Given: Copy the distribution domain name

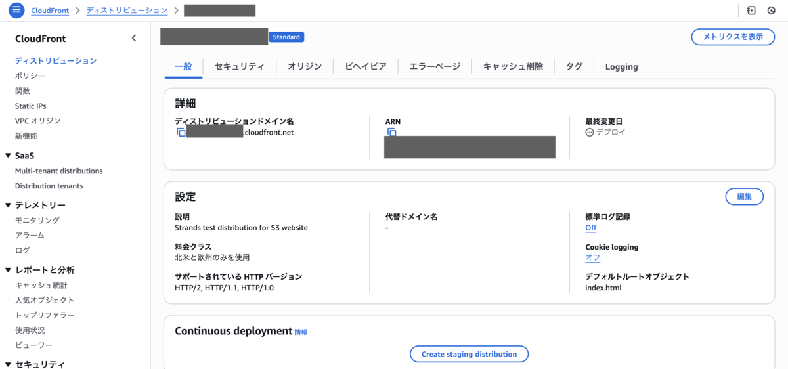Looking at the screenshot, I should pos(181,133).
